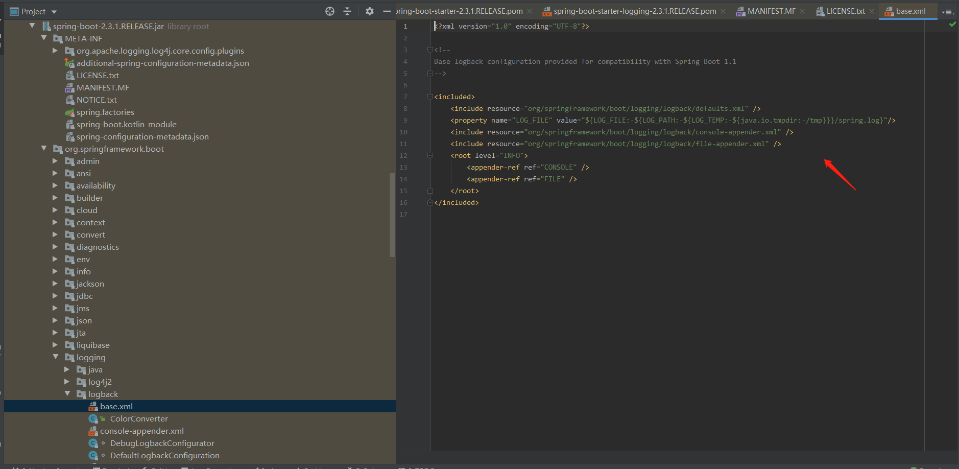
Task: Click base.xml file icon in tree
Action: click(x=93, y=406)
